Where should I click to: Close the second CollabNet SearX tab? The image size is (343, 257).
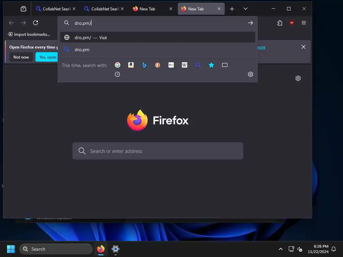click(122, 9)
